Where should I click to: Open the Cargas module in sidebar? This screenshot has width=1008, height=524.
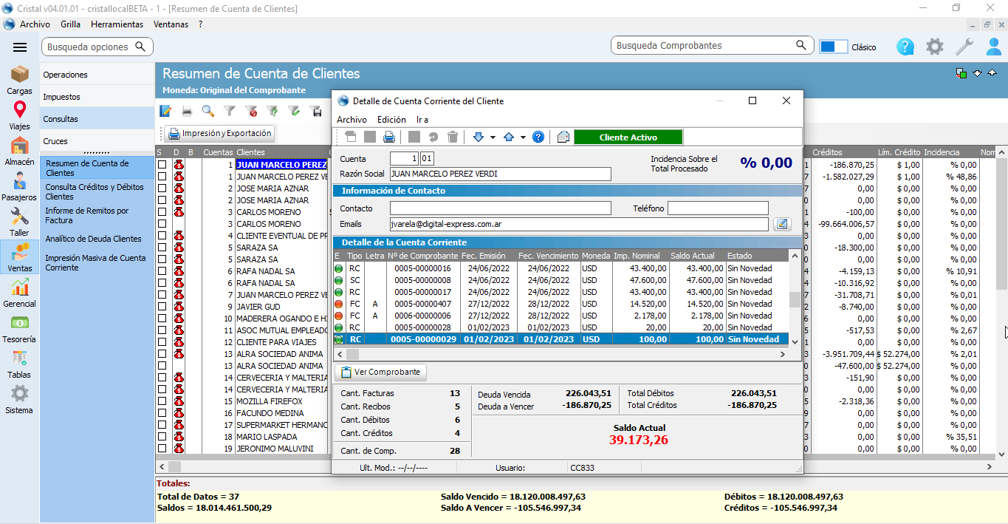coord(19,80)
